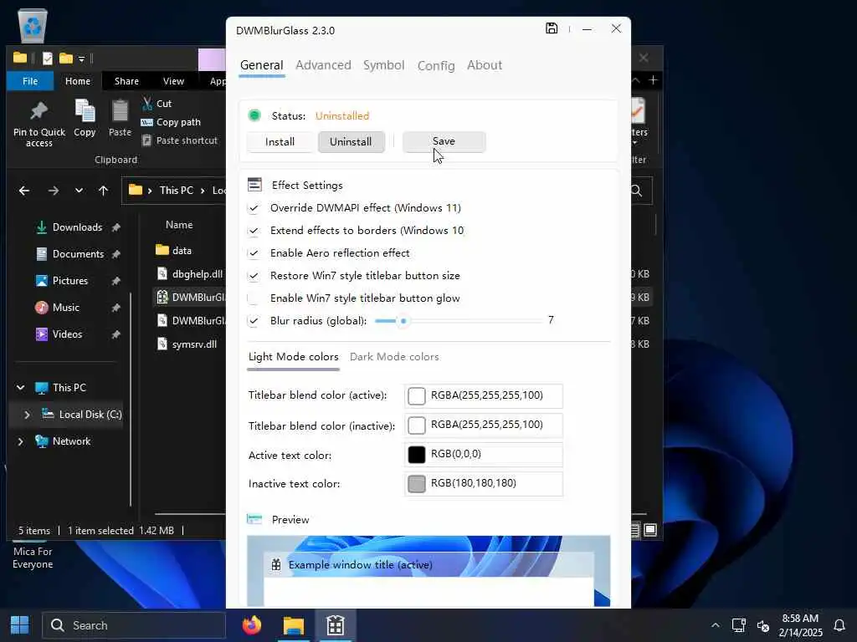Screen dimensions: 857x642
Task: Select the Dark Mode colors tab
Action: coord(394,356)
